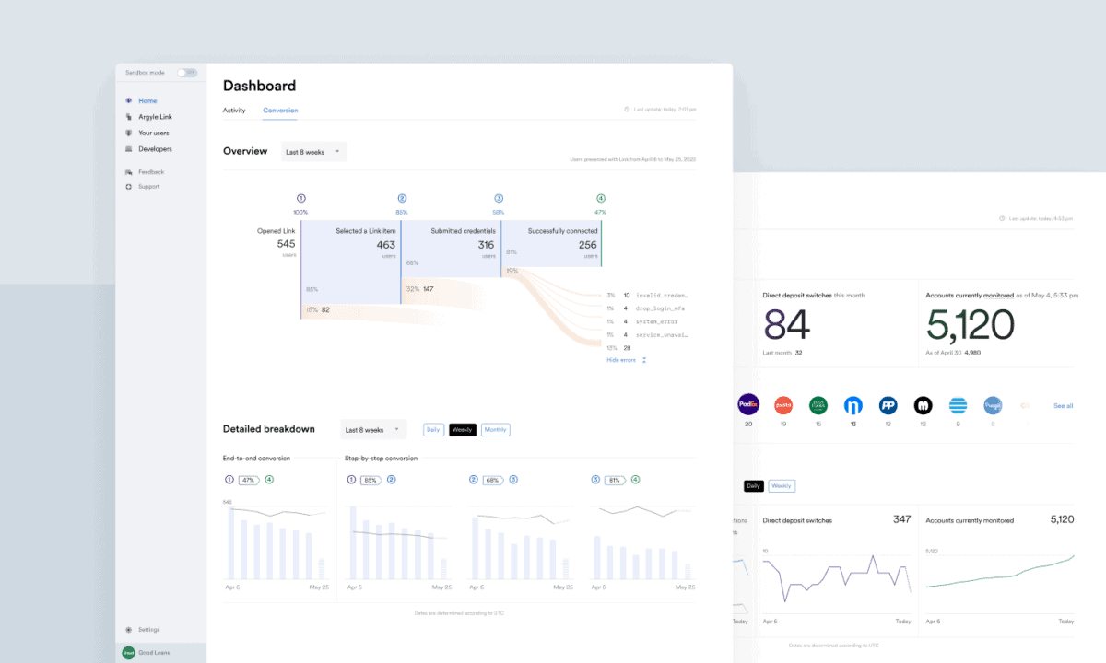Select the Home icon in sidebar
The image size is (1106, 663).
[x=129, y=100]
